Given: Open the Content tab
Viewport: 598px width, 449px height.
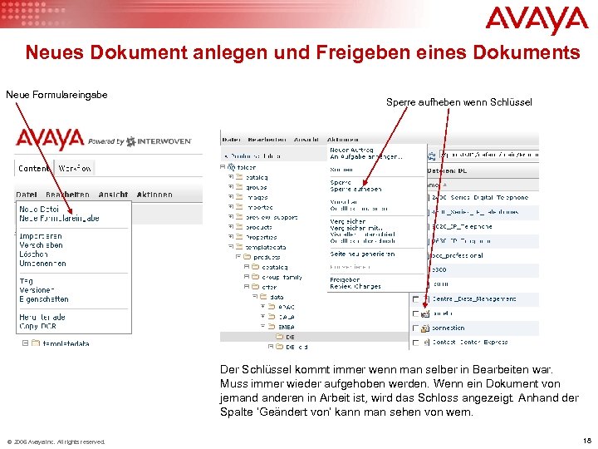Looking at the screenshot, I should 34,168.
